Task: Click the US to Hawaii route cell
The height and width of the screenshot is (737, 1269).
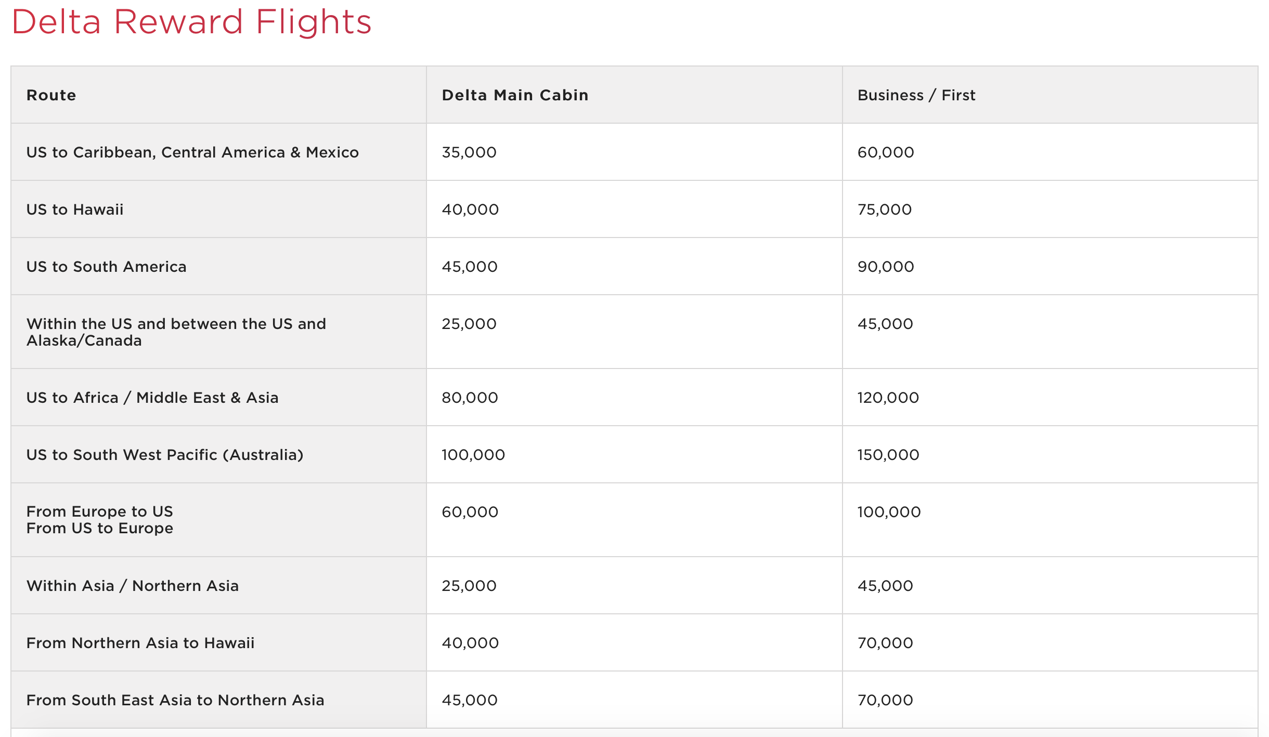Action: [x=75, y=209]
